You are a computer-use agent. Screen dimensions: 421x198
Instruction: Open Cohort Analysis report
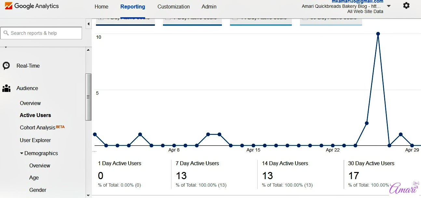(37, 127)
